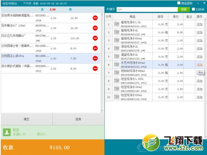Remove 达利园注心派250g from the cart
This screenshot has height=155, width=207.
click(x=95, y=58)
